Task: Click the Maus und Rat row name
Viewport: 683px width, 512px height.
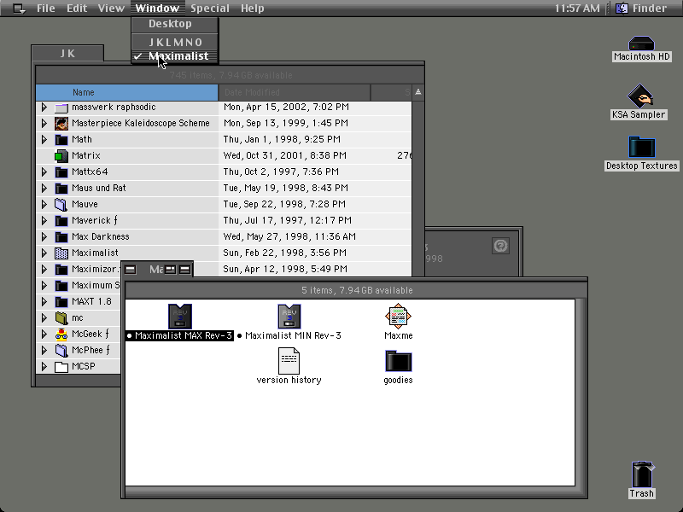Action: [x=99, y=188]
